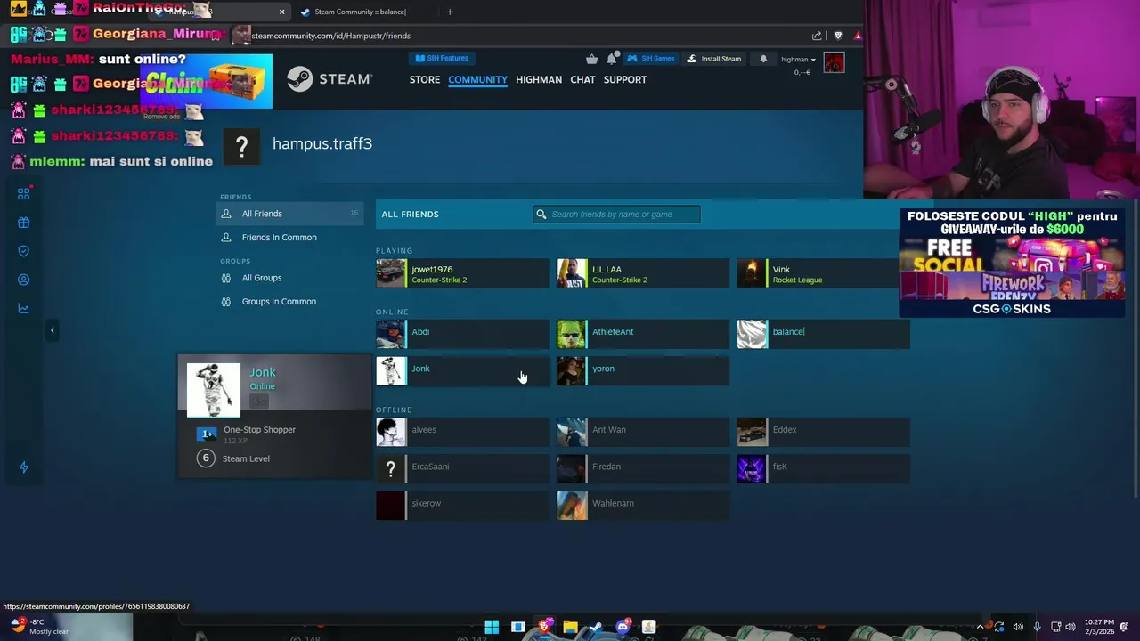Open the CSGO-SKINS giveaway banner
The image size is (1140, 641).
[1012, 263]
